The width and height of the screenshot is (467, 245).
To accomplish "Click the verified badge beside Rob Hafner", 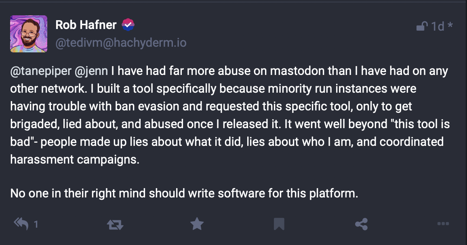I will click(x=128, y=25).
